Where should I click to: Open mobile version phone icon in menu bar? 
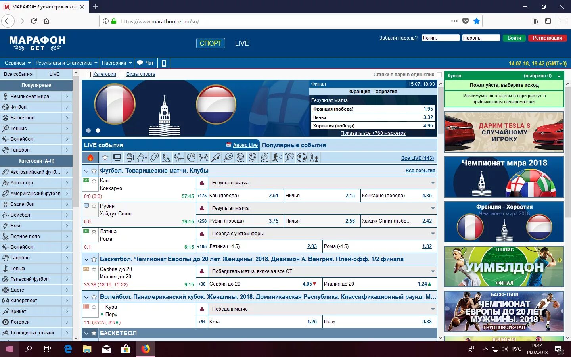point(164,63)
